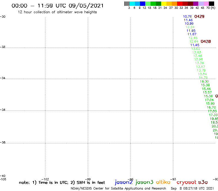Click the lavender swatch in the color scale

(x=201, y=4)
